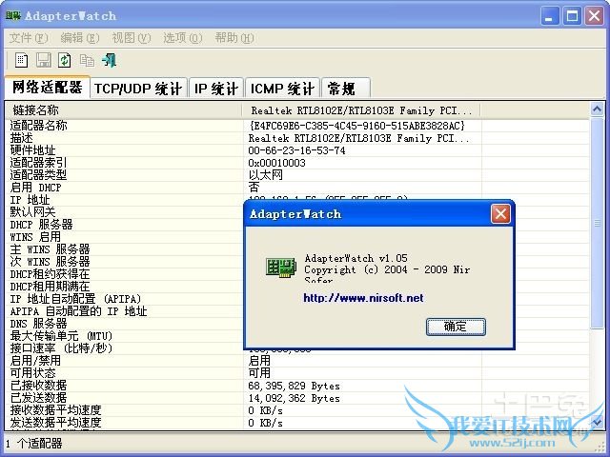Screen dimensions: 610x457
Task: Switch to the ICMP 统计 tab
Action: click(x=282, y=89)
